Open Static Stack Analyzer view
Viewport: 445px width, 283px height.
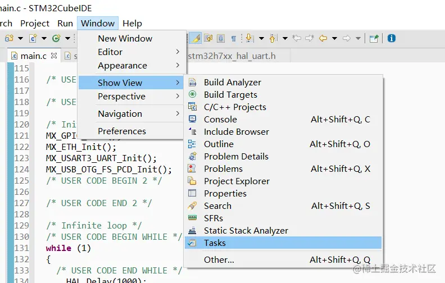(x=283, y=231)
